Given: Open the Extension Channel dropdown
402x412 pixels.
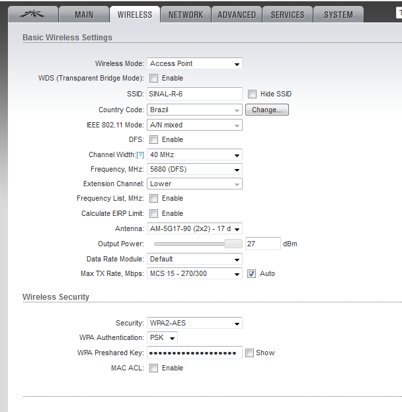Looking at the screenshot, I should tap(194, 184).
